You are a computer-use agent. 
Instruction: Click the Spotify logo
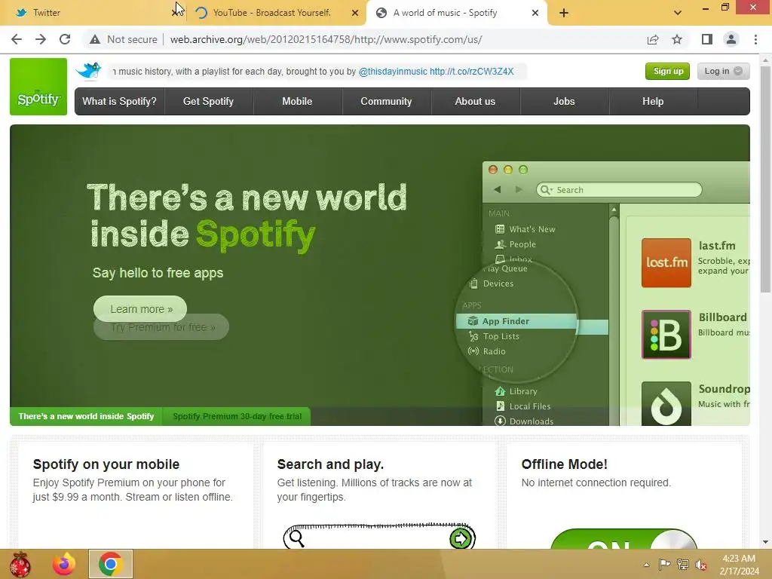38,87
